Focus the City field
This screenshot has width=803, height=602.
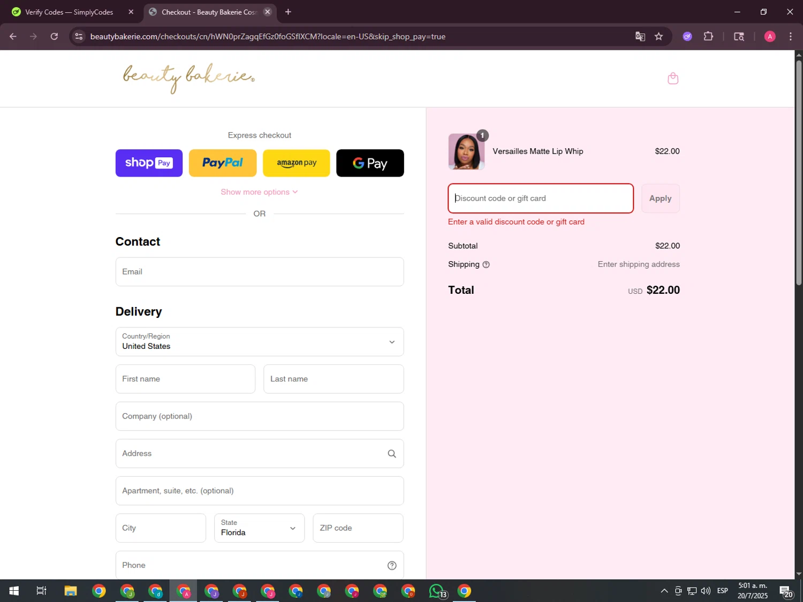click(x=161, y=528)
